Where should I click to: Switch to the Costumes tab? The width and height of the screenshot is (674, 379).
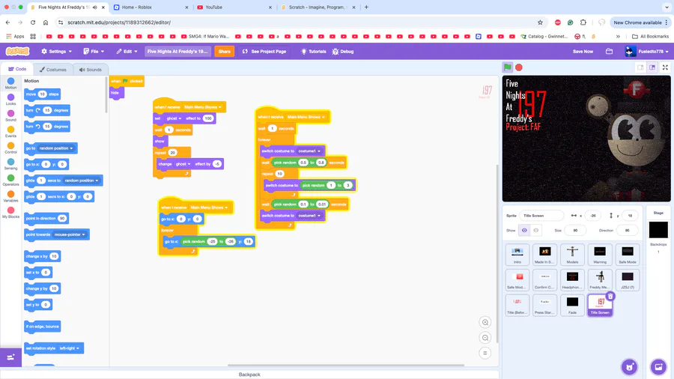(53, 70)
